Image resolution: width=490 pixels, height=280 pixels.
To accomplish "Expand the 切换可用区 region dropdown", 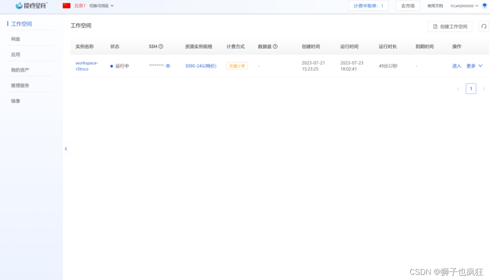I will pos(100,6).
